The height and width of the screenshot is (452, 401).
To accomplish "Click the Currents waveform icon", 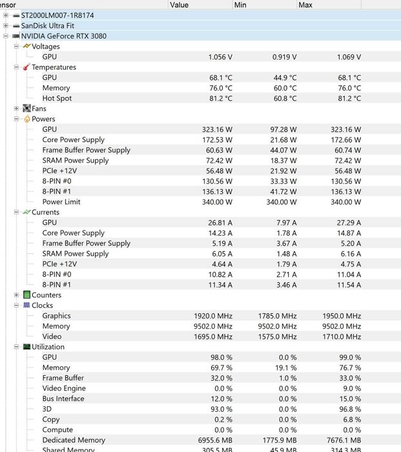I will (26, 212).
